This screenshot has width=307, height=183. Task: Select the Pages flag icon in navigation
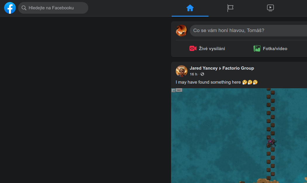pyautogui.click(x=230, y=8)
